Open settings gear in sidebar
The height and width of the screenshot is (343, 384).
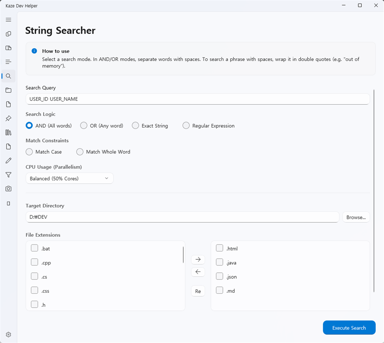coord(8,335)
